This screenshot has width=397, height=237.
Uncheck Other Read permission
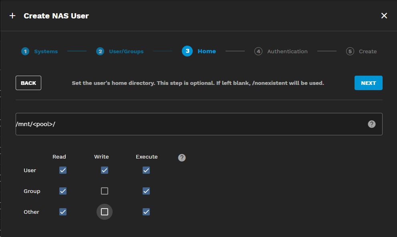click(x=62, y=212)
